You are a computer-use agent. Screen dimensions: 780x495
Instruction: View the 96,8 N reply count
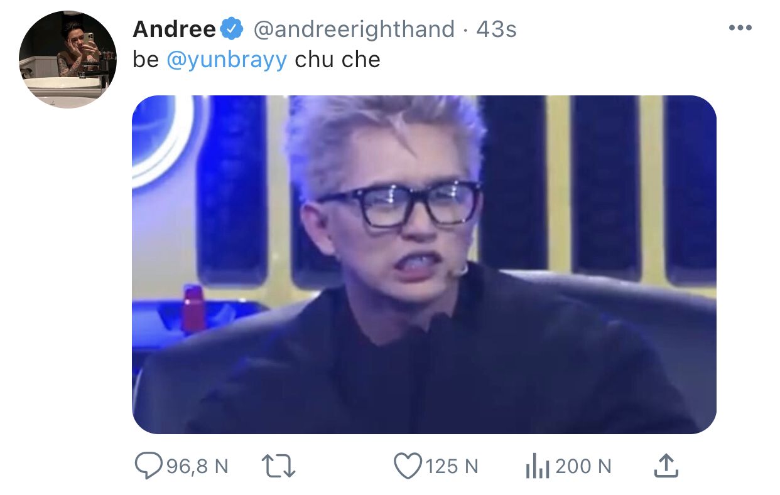pyautogui.click(x=197, y=467)
